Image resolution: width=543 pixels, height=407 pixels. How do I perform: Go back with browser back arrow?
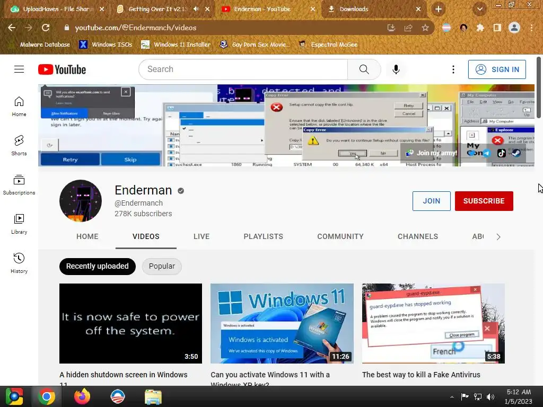(x=12, y=28)
